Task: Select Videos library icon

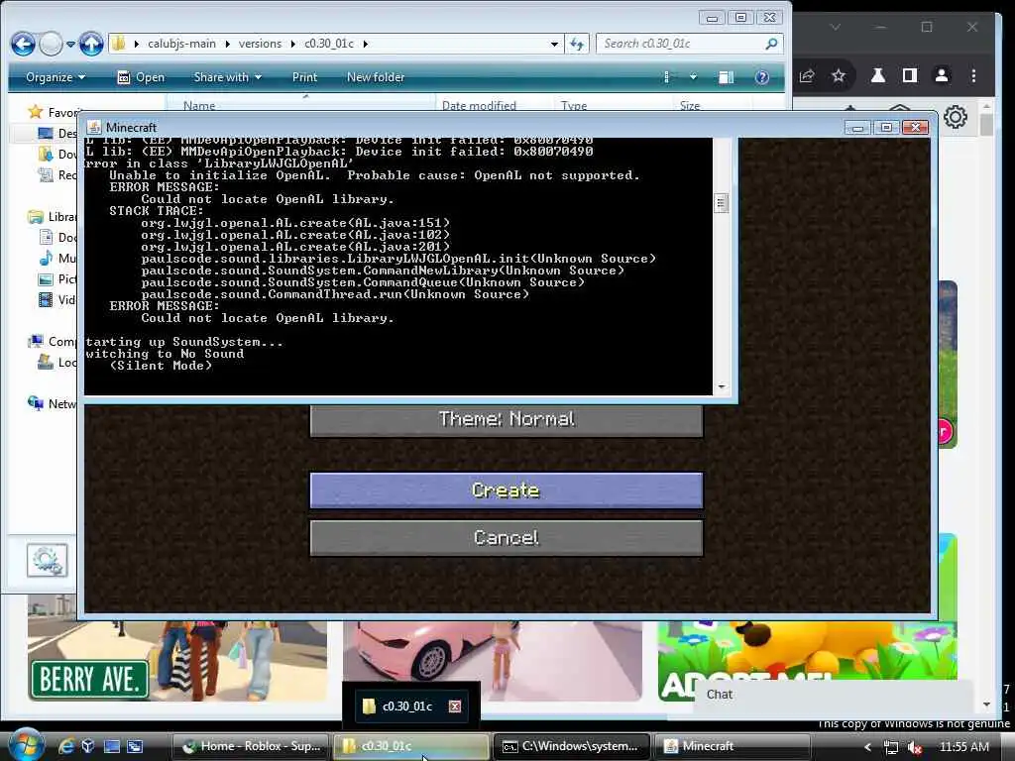Action: point(46,299)
